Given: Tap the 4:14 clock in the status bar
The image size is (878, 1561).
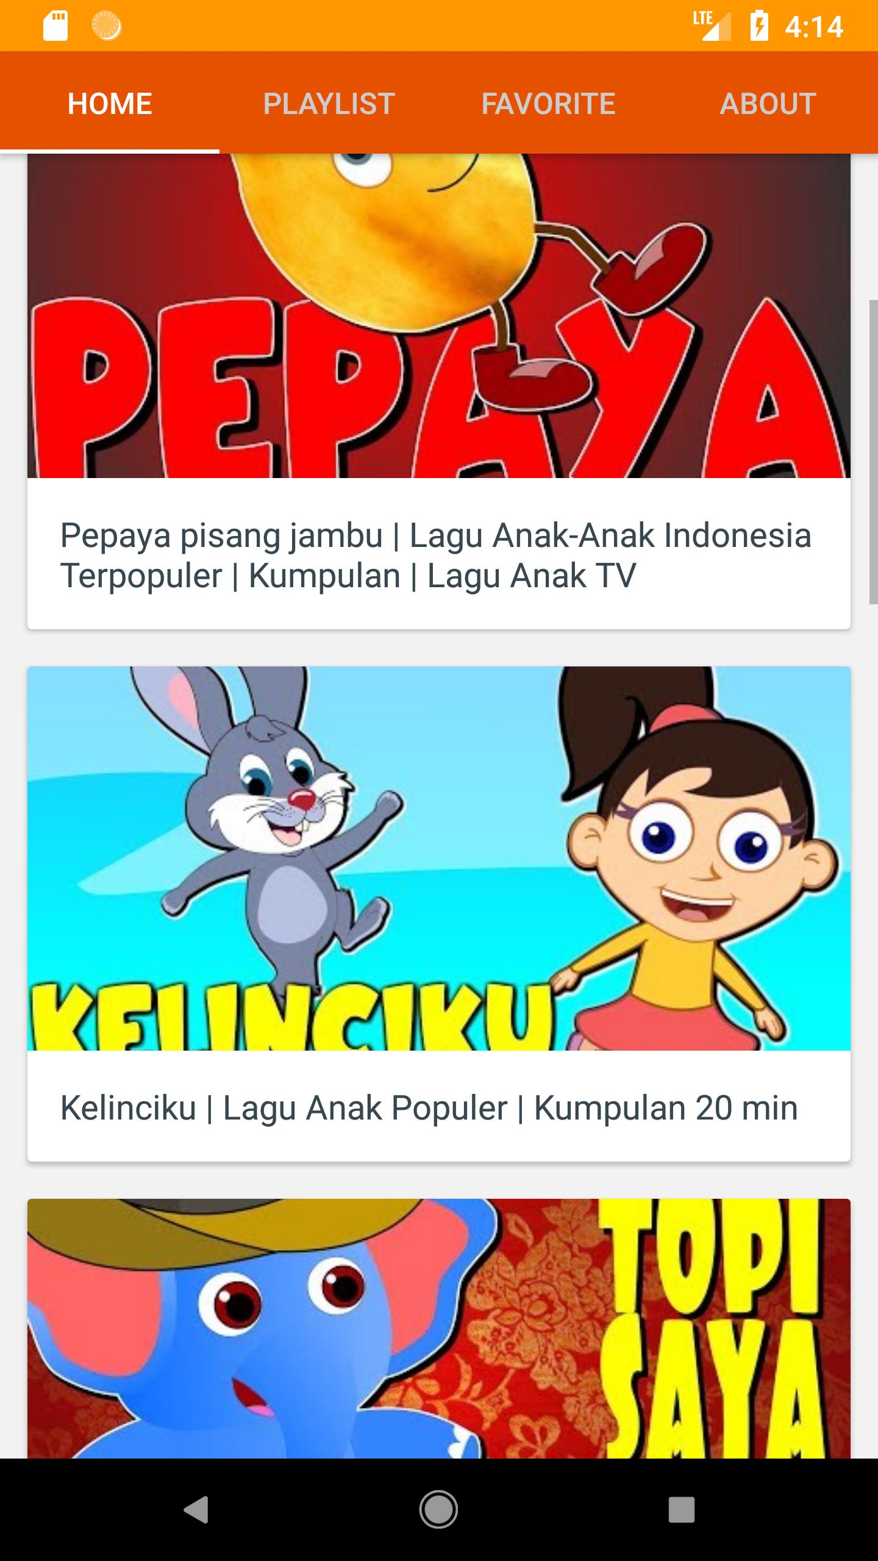Looking at the screenshot, I should 814,27.
